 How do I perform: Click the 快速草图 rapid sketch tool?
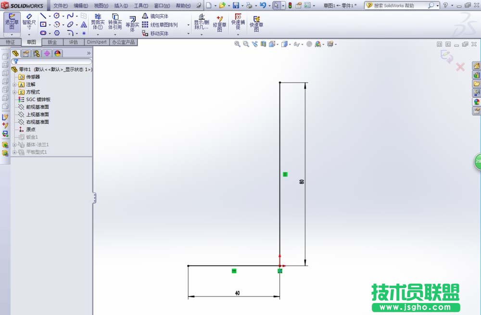coord(256,24)
